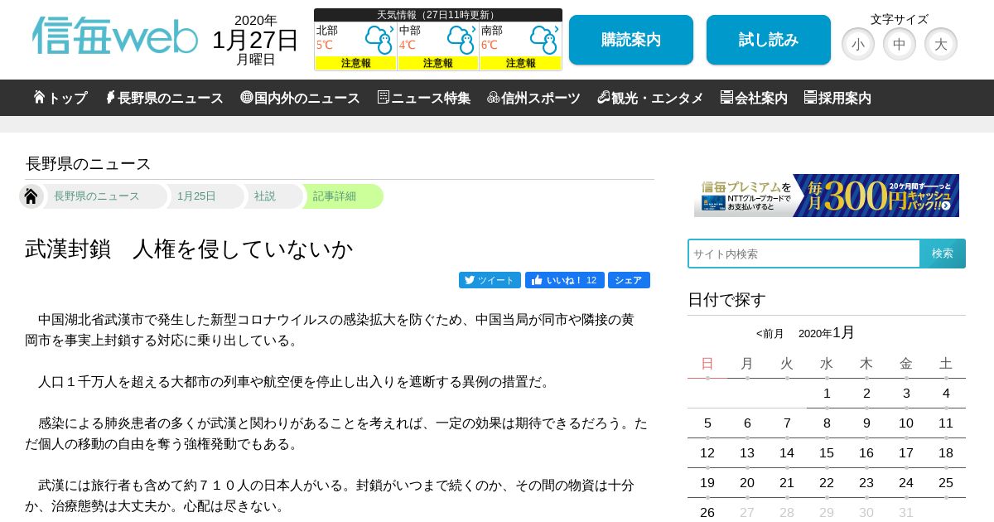Click the 南部 weather snowman icon
Screen dimensions: 994x522
[x=543, y=38]
